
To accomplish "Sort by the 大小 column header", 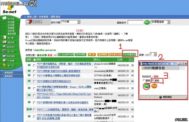I will click(131, 60).
